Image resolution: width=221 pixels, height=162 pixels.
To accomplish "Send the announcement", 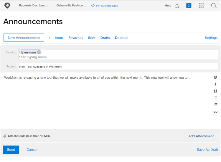I will (x=11, y=150).
